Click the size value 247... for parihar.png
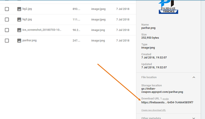Viewport: 205px width, 119px height. coord(76,40)
